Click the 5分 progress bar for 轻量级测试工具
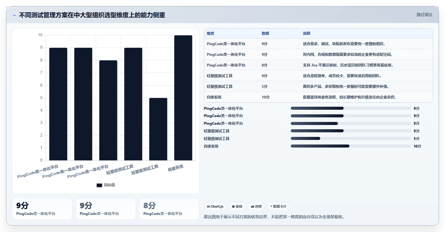The height and width of the screenshot is (232, 445). pos(351,138)
